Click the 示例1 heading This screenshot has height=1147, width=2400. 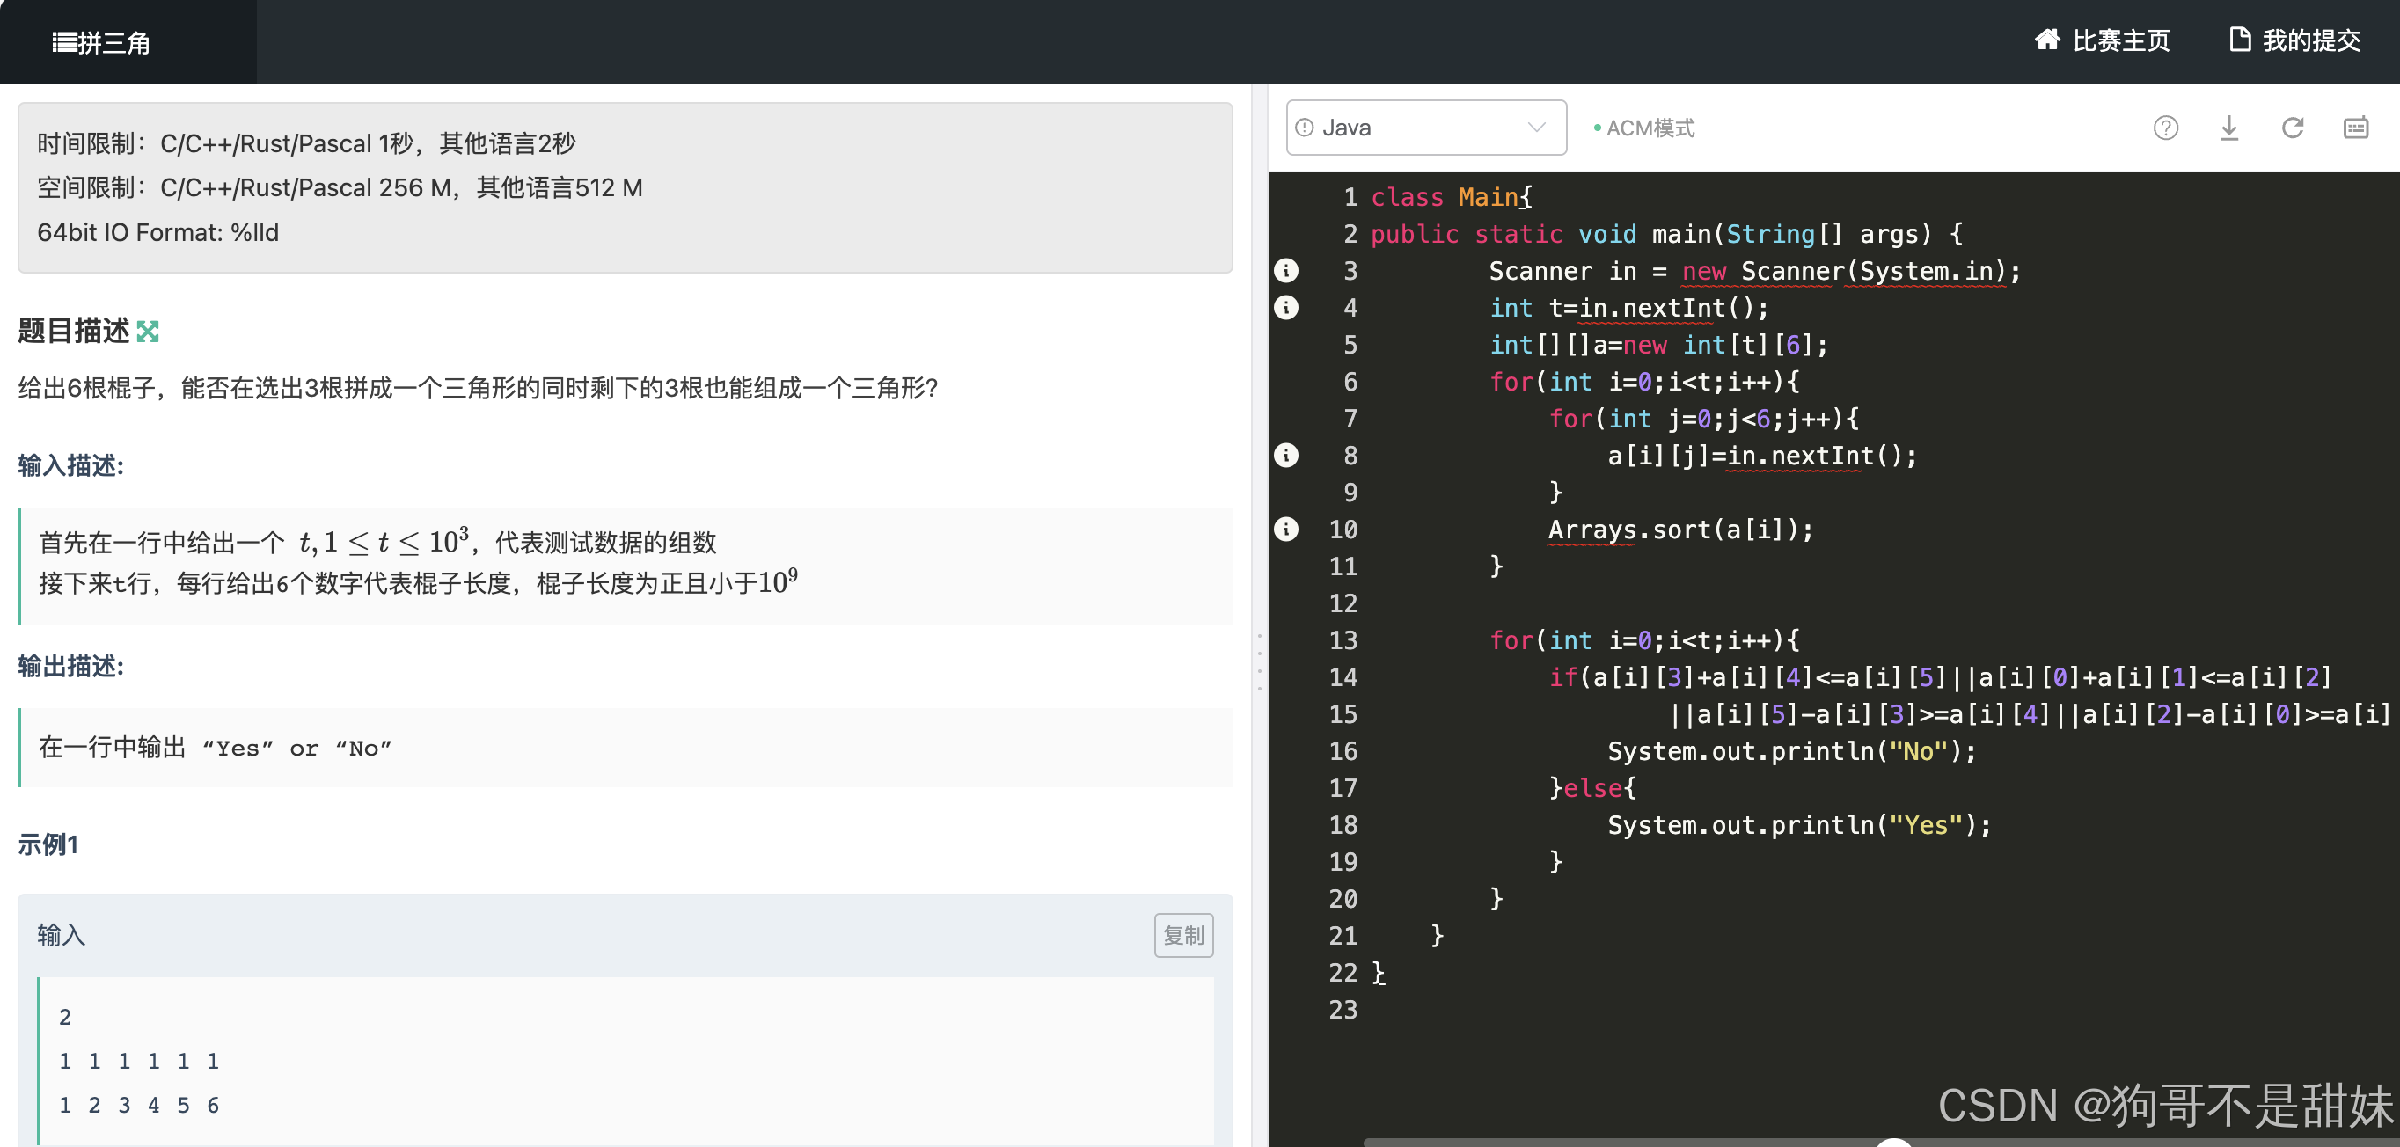point(48,844)
